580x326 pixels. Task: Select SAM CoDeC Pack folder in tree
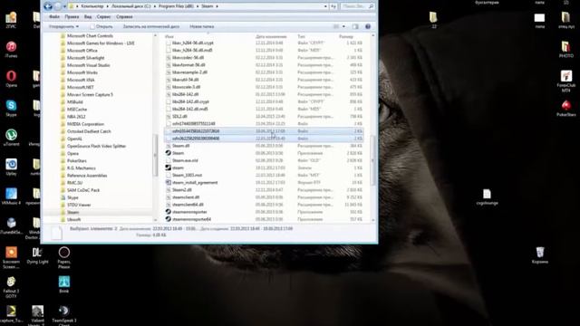point(83,190)
